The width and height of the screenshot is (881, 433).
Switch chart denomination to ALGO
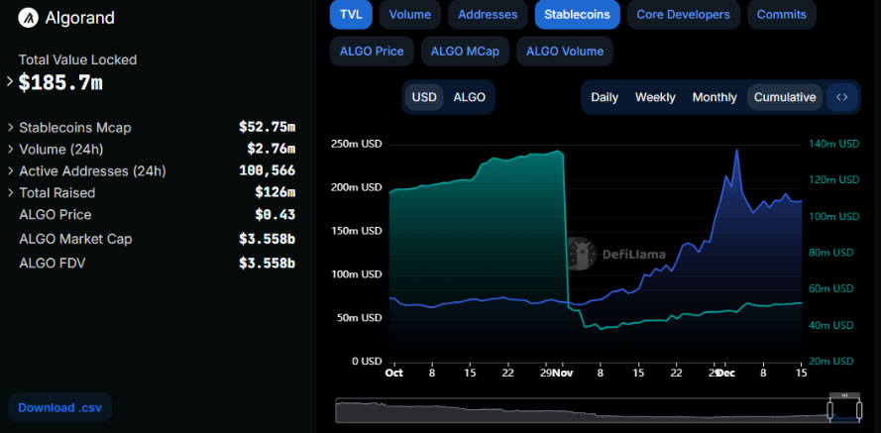pyautogui.click(x=469, y=97)
